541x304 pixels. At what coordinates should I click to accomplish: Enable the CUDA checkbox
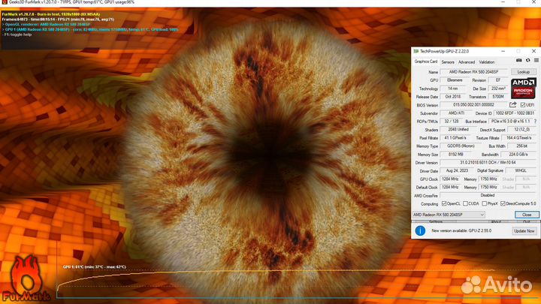tap(467, 203)
